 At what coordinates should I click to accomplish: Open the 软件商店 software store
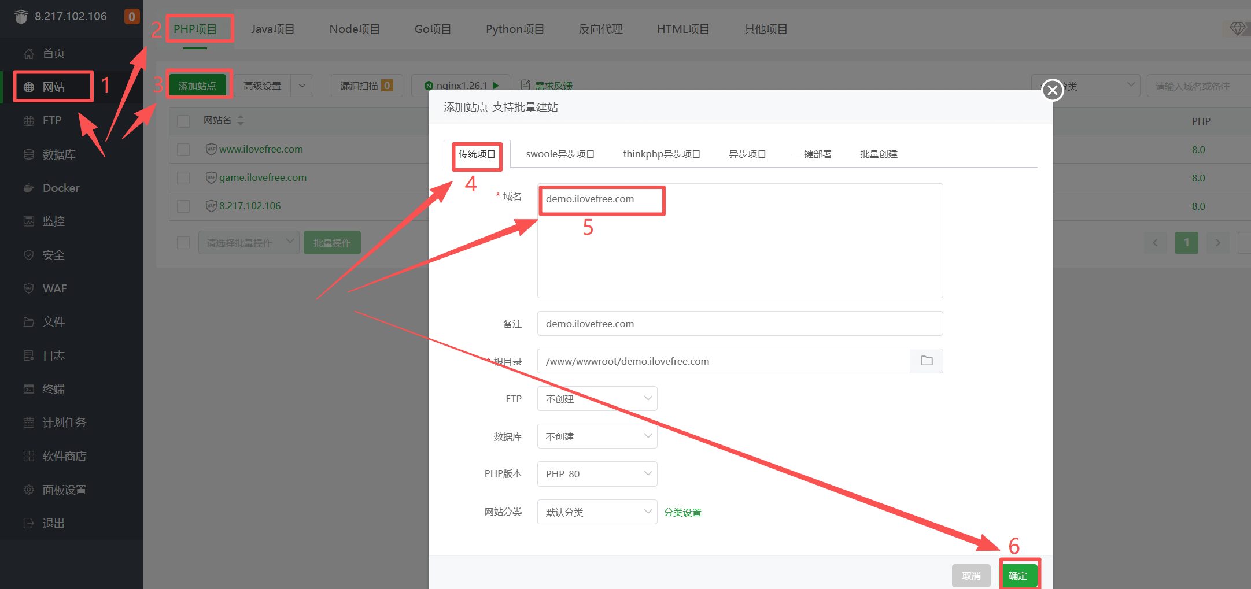(65, 456)
